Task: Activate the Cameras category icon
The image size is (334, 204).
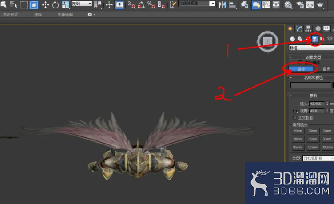Action: [x=314, y=39]
